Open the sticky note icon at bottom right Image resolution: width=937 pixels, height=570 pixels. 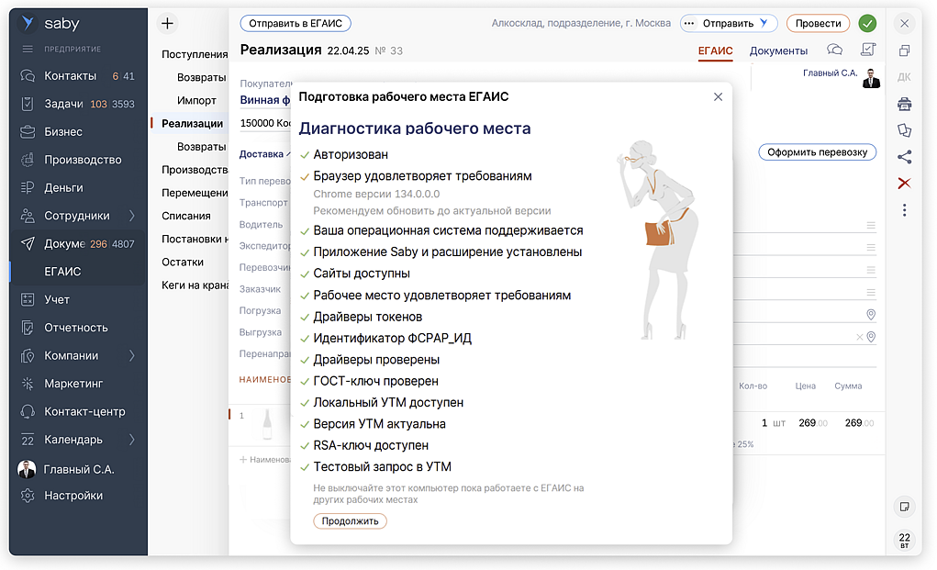coord(904,506)
